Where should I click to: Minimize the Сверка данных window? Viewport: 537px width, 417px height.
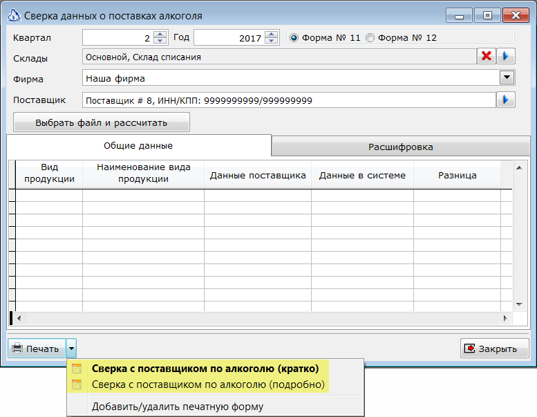[x=459, y=16]
